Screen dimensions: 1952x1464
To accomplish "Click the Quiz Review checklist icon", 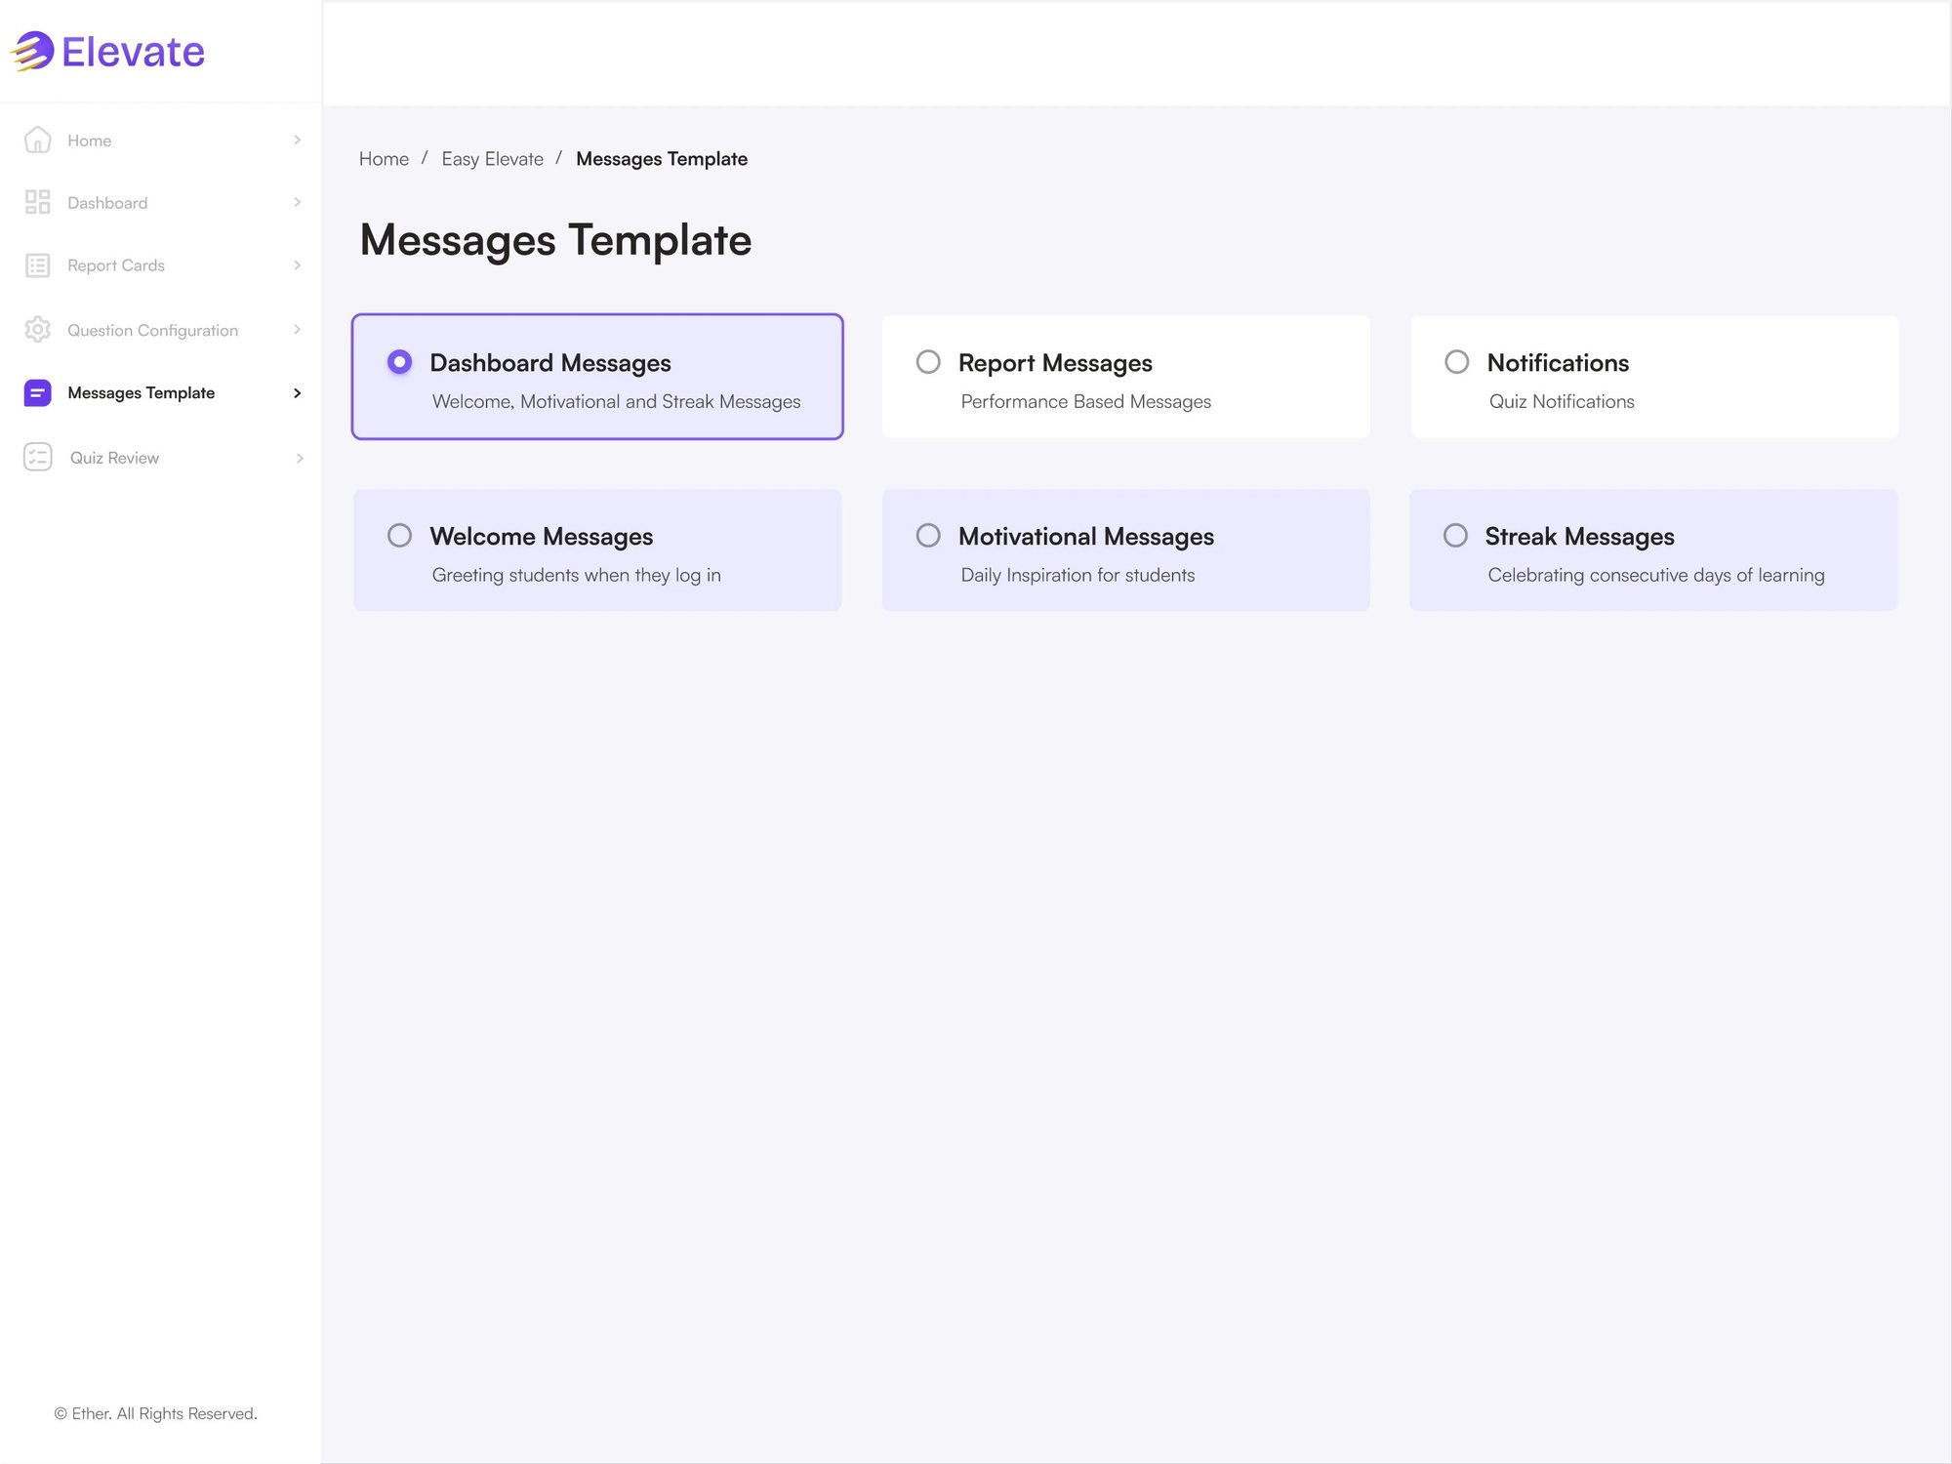I will (x=37, y=457).
